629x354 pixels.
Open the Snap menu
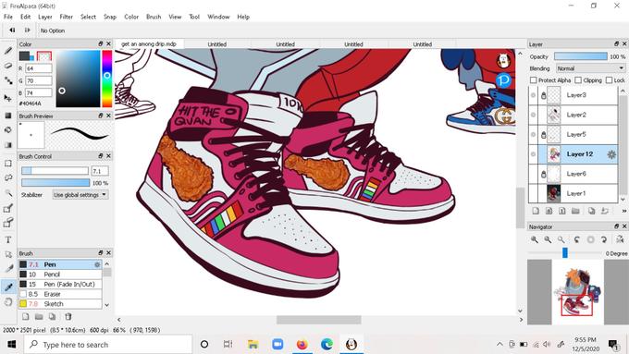tap(110, 17)
